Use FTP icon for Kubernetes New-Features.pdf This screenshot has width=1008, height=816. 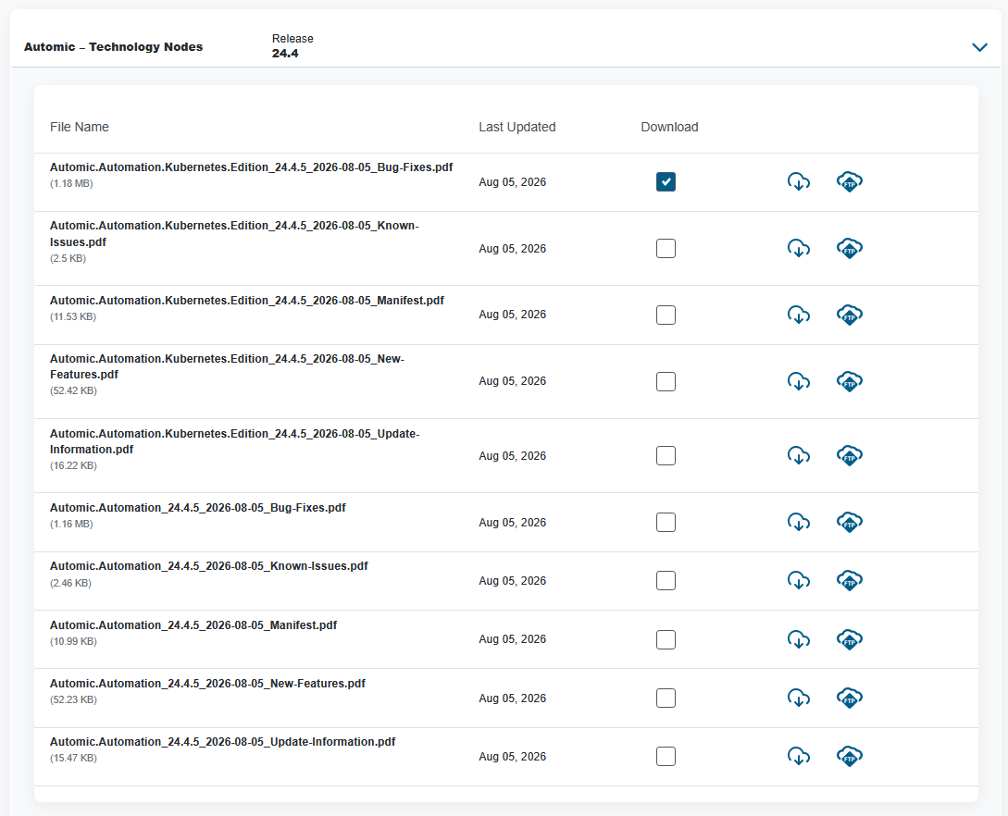click(849, 382)
